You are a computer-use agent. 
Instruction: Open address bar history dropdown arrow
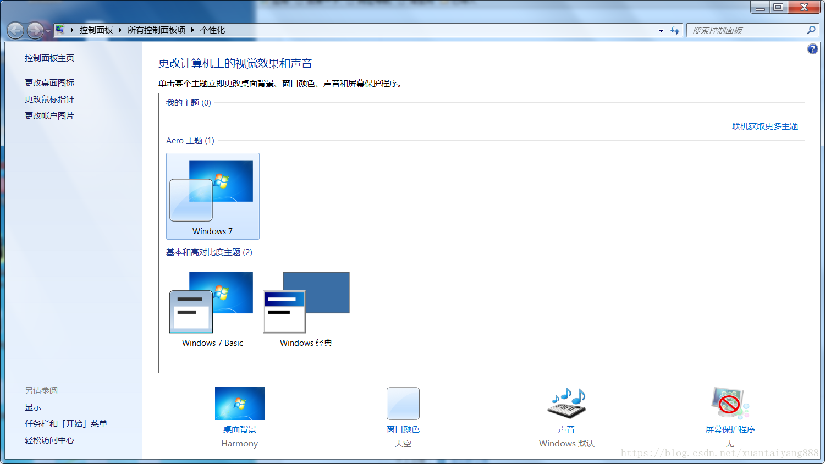coord(661,31)
